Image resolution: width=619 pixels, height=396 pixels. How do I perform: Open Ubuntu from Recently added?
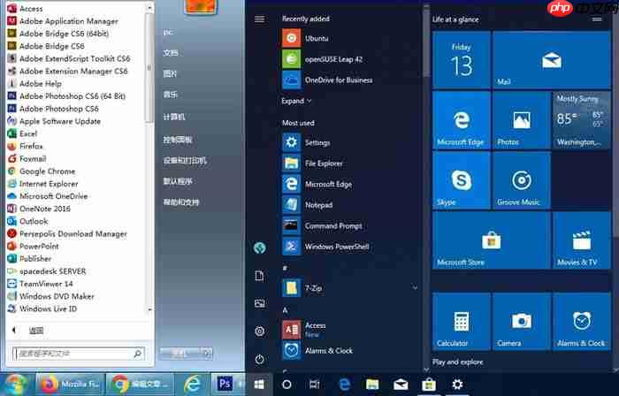tap(316, 38)
